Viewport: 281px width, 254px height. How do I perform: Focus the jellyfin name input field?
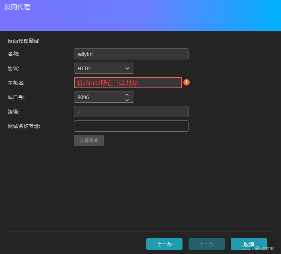click(131, 54)
